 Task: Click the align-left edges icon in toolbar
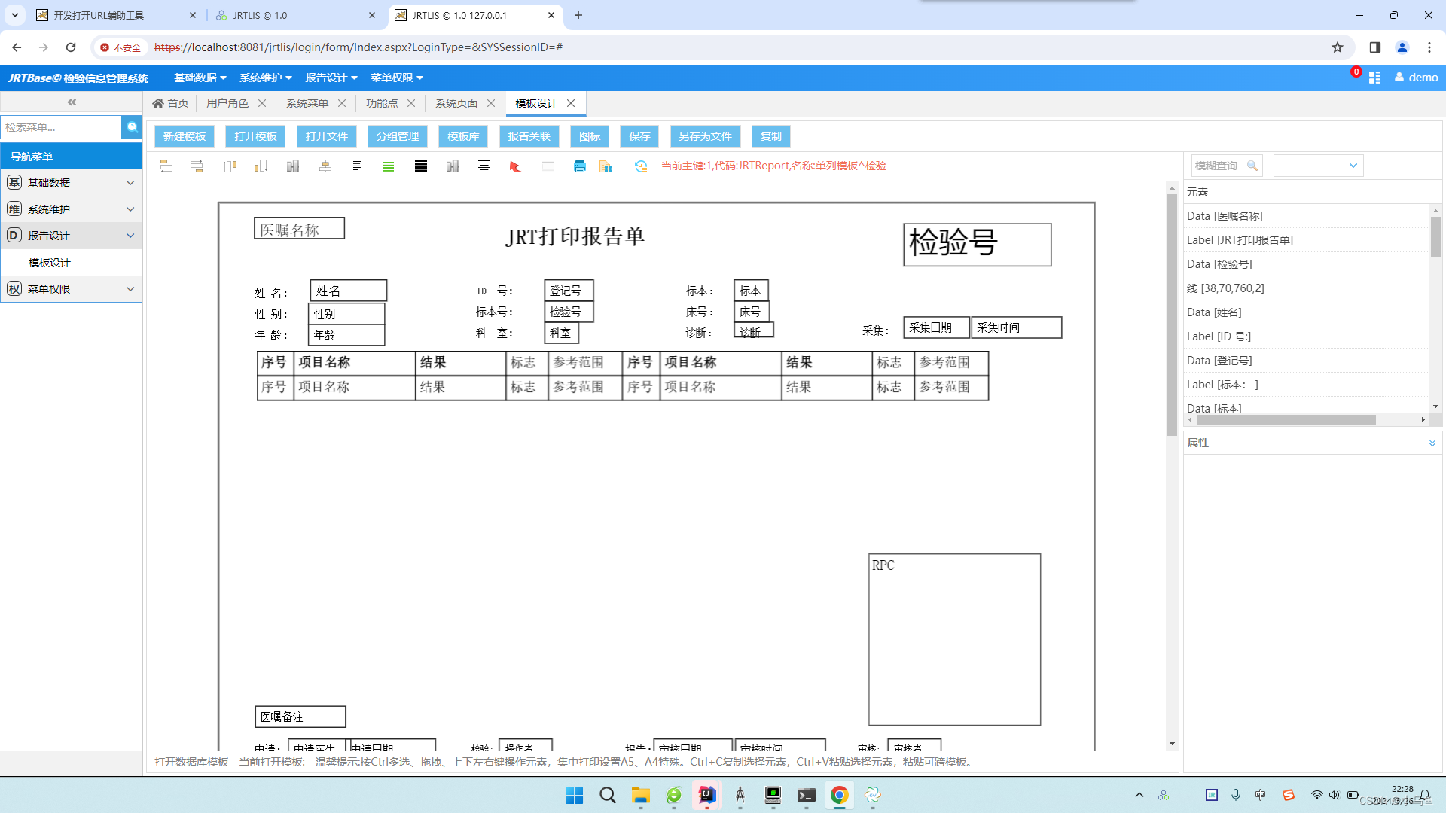pyautogui.click(x=166, y=166)
